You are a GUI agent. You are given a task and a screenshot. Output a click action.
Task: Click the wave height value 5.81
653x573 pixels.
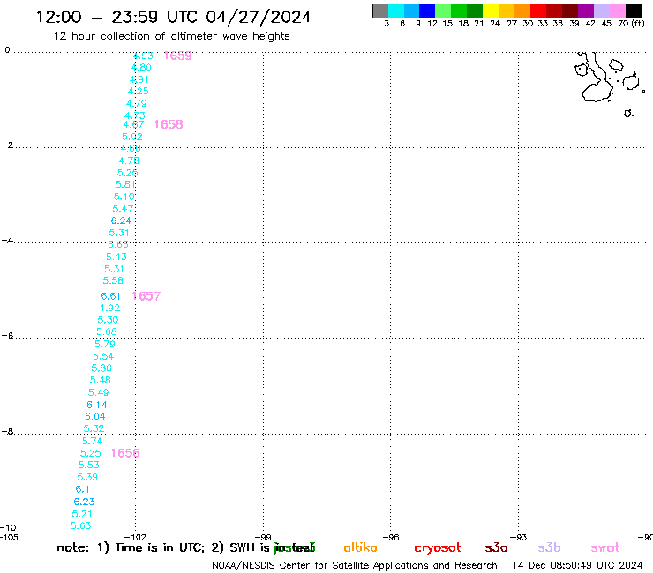coord(125,184)
